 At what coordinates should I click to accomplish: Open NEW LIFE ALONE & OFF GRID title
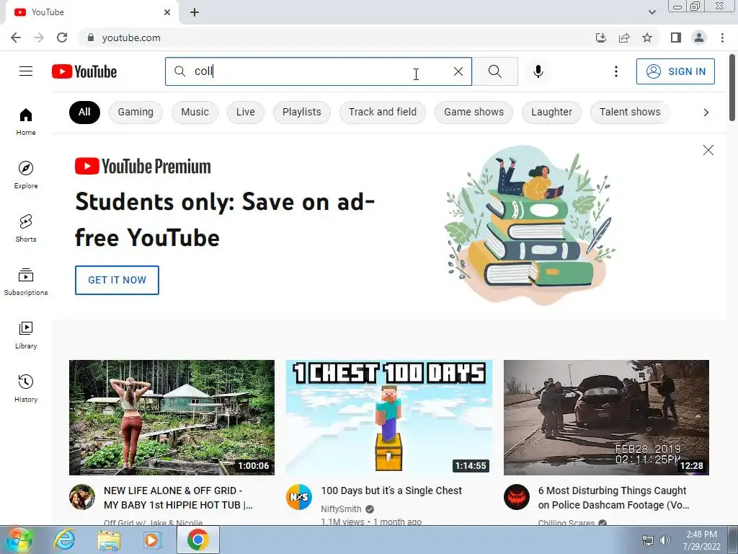(179, 498)
